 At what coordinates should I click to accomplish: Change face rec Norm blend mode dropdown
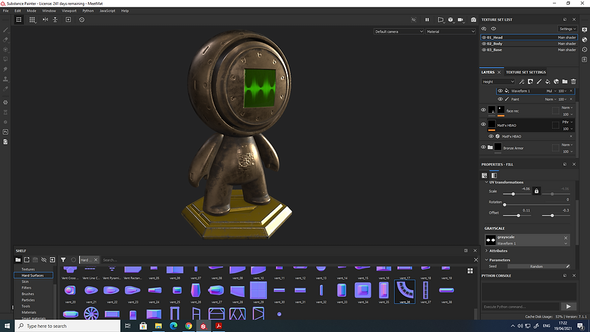click(x=567, y=107)
